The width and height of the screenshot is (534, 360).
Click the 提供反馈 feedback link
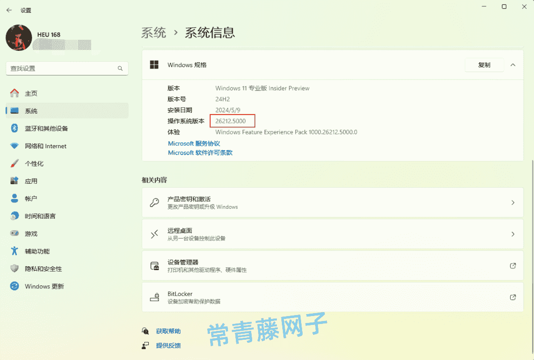click(x=168, y=345)
